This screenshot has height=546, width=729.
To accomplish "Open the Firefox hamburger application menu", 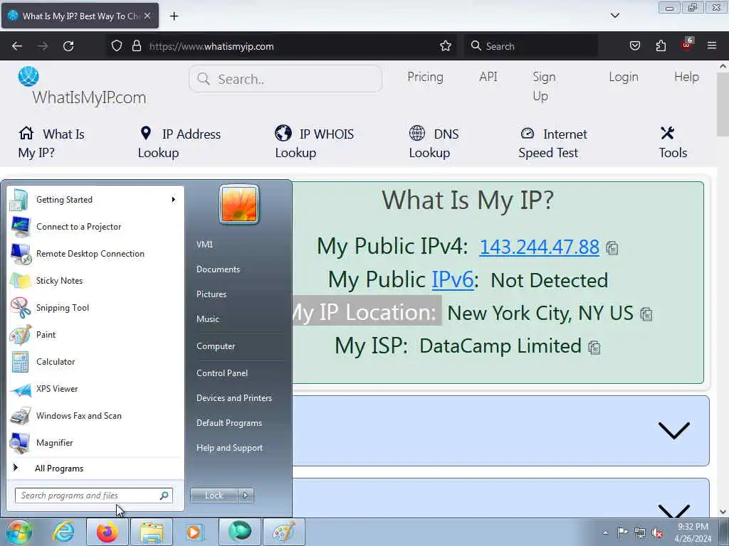I will click(711, 45).
